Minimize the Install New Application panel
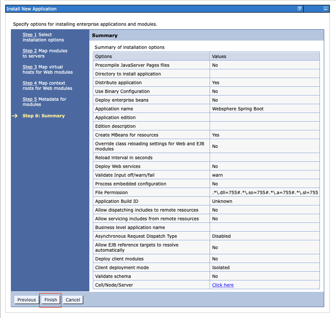 326,9
